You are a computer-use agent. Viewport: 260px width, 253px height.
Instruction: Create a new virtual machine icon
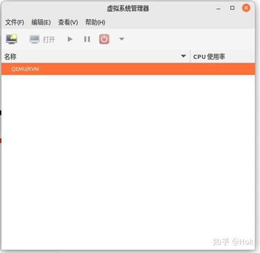[12, 39]
